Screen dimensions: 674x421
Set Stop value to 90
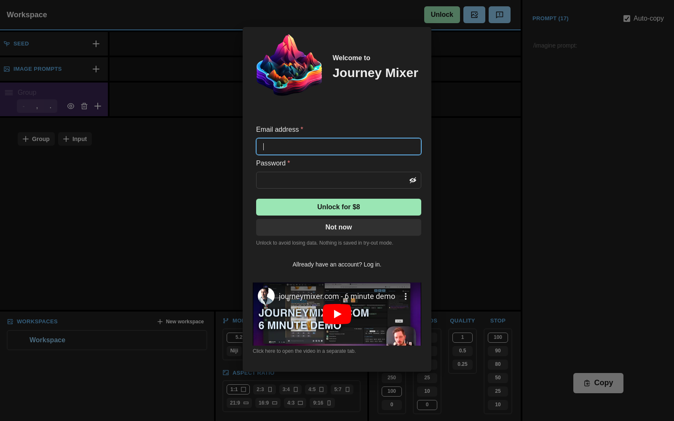point(498,351)
